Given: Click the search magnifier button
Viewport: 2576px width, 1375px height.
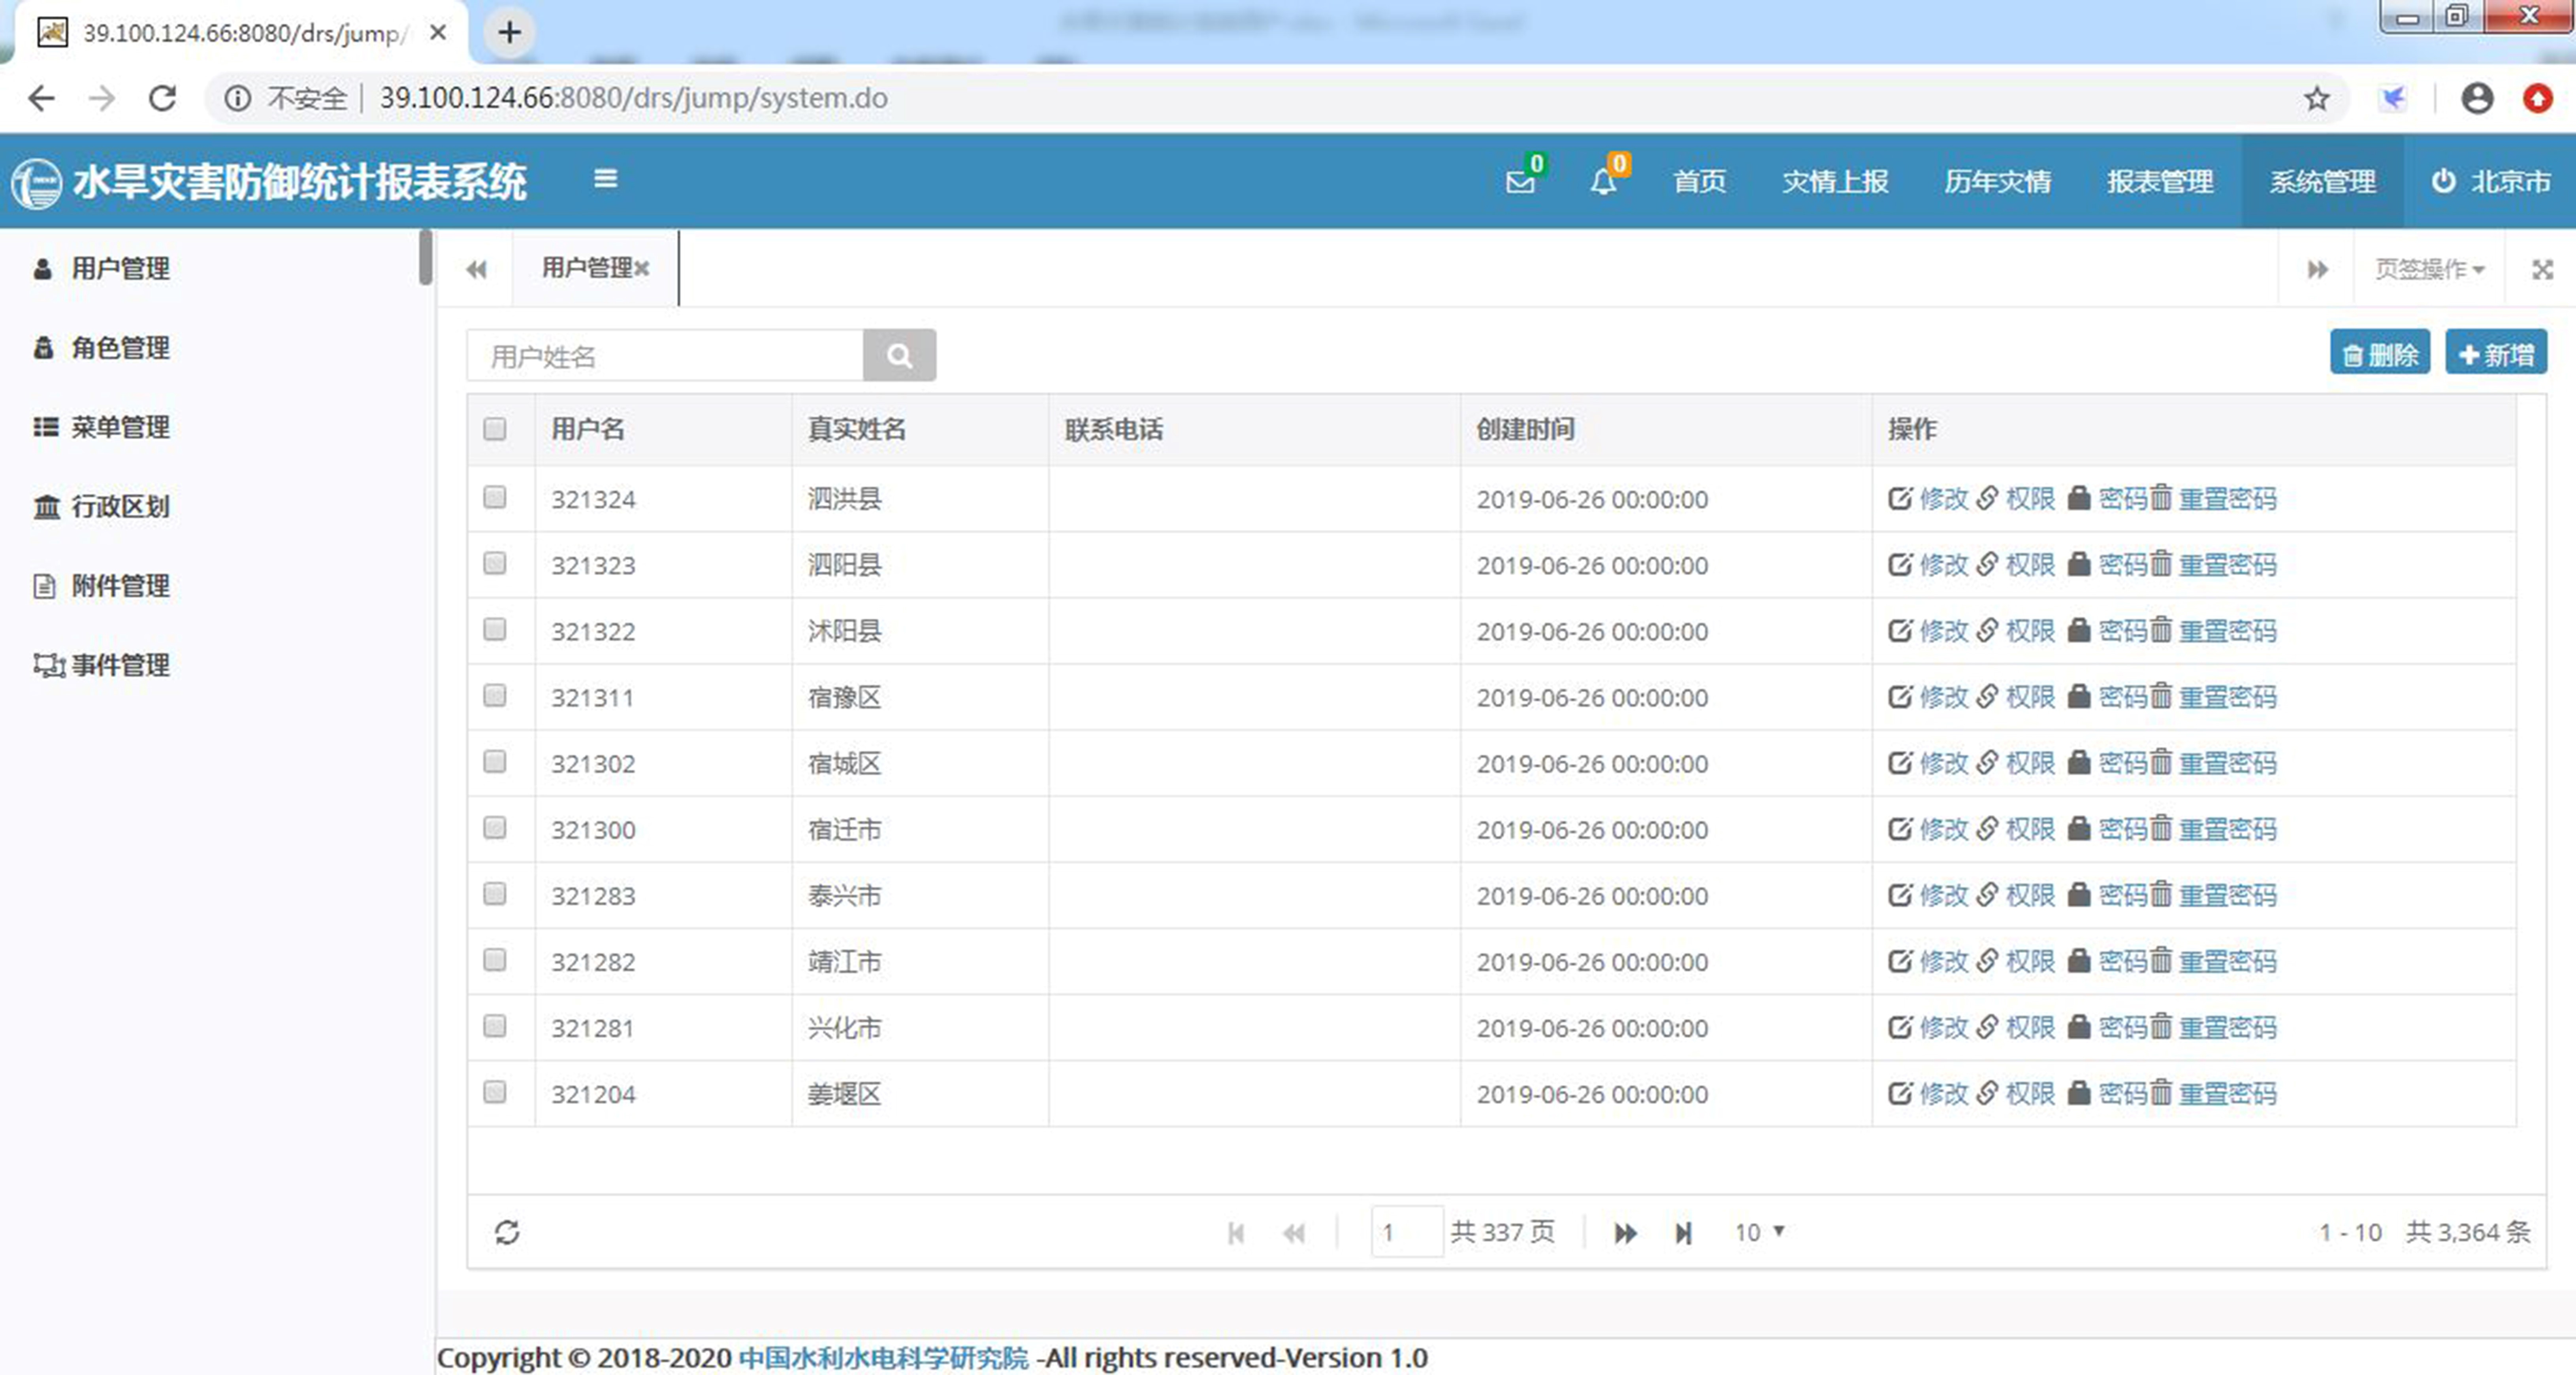Looking at the screenshot, I should pyautogui.click(x=899, y=355).
